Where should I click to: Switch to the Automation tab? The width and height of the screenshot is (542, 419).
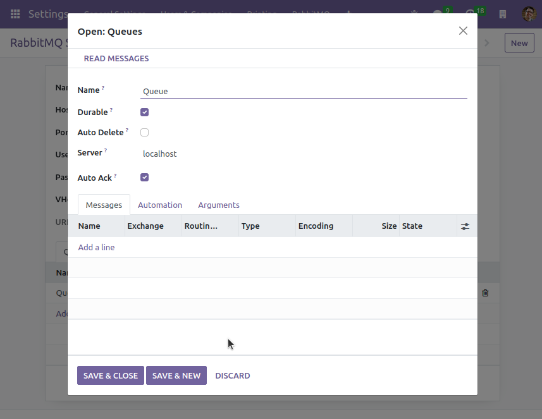(x=160, y=205)
